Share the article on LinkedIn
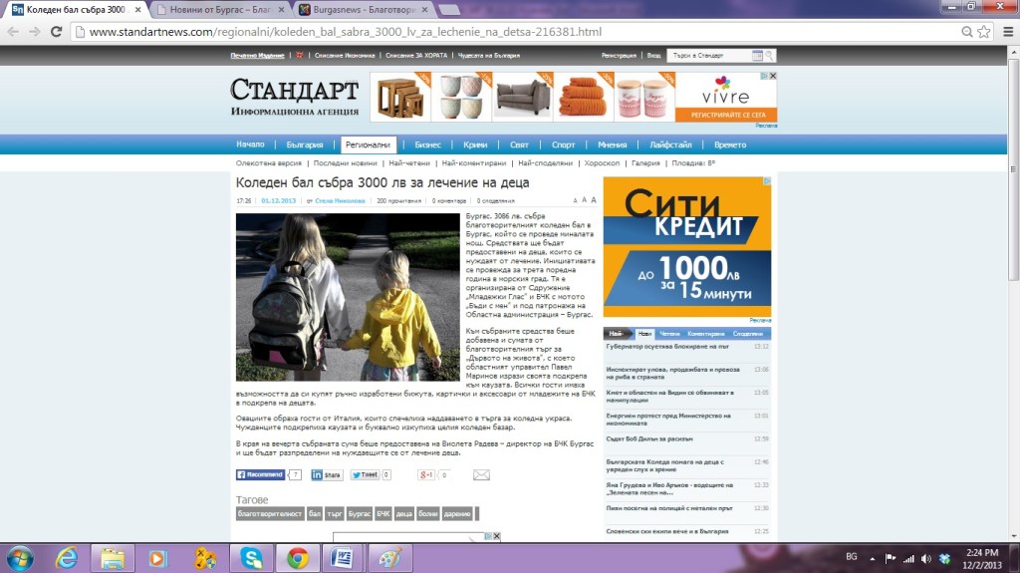1020x573 pixels. click(x=327, y=475)
